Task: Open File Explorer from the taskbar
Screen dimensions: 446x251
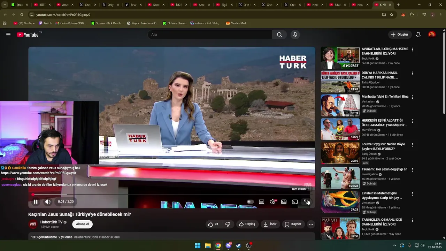Action: tap(208, 245)
